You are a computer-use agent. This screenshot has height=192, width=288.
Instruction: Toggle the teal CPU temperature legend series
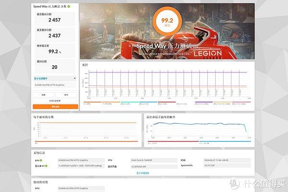pos(130,103)
